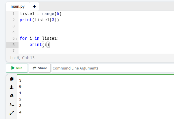The width and height of the screenshot is (174, 119).
Task: Run the program with the Run button
Action: point(17,68)
